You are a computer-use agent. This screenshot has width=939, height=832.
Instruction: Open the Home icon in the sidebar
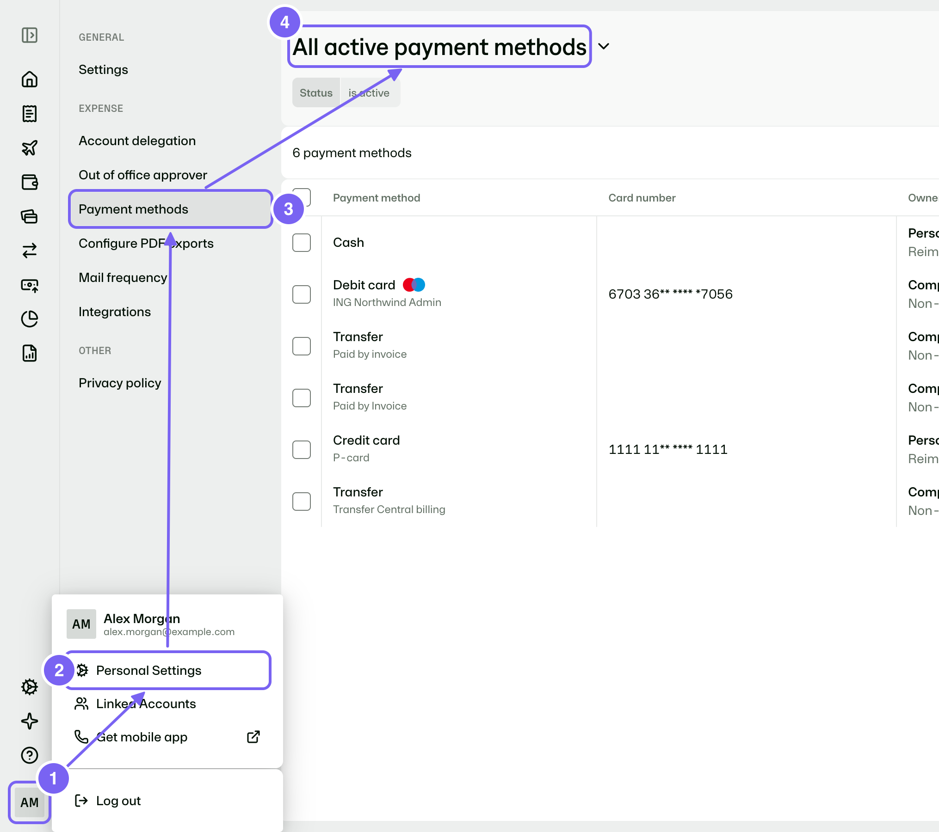(30, 79)
